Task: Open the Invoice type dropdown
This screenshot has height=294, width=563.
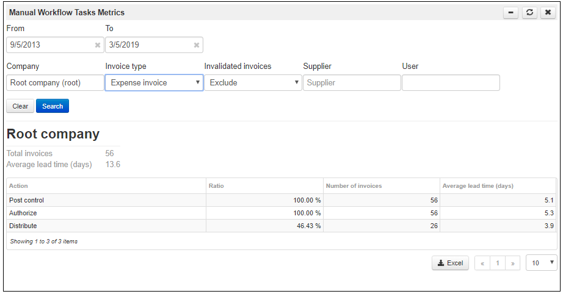Action: (154, 83)
